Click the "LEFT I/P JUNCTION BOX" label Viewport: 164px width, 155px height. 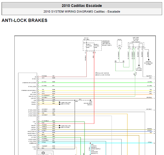pos(136,41)
